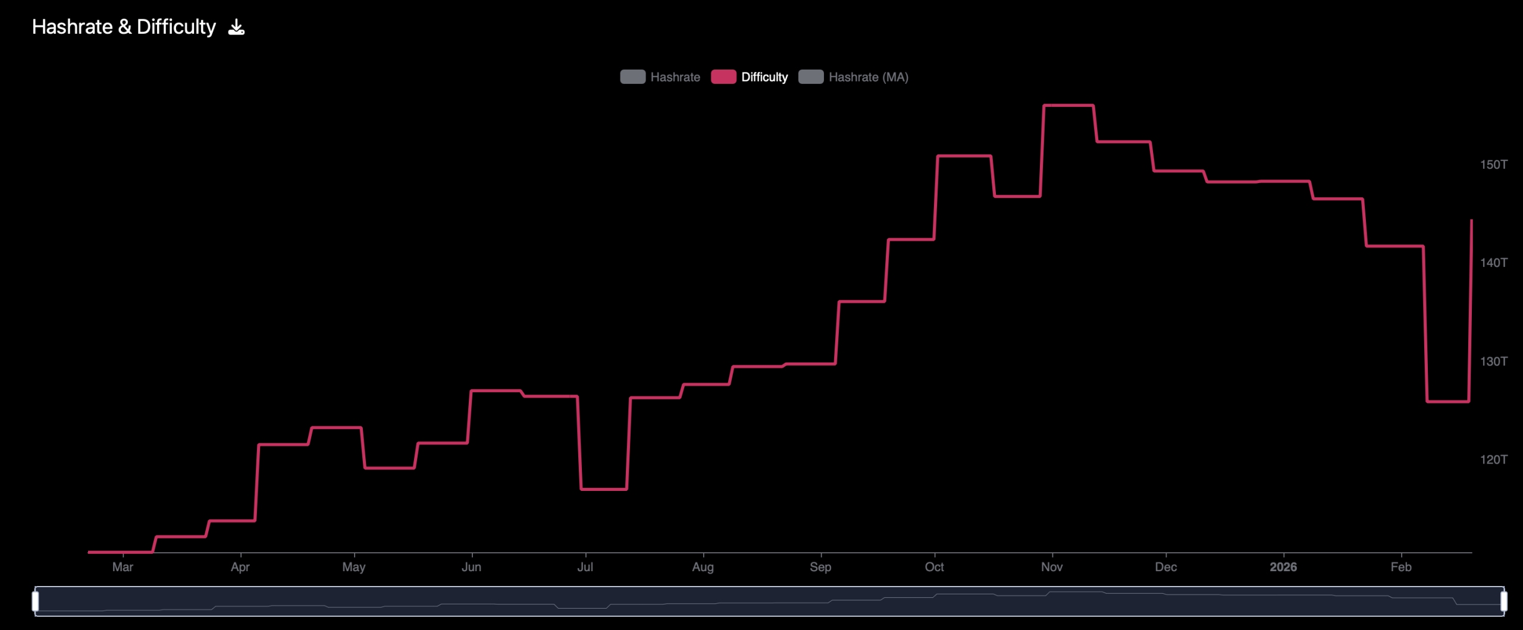Image resolution: width=1523 pixels, height=630 pixels.
Task: Click the red Difficulty legend swatch
Action: pyautogui.click(x=723, y=77)
